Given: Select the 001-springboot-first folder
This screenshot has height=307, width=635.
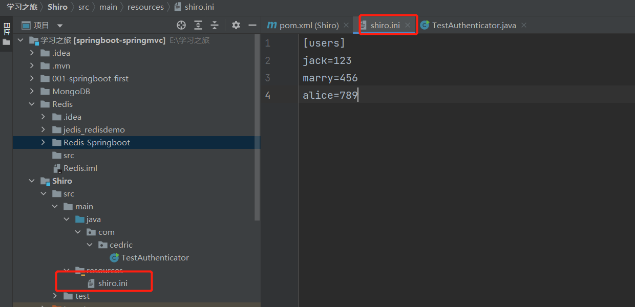Looking at the screenshot, I should [90, 79].
